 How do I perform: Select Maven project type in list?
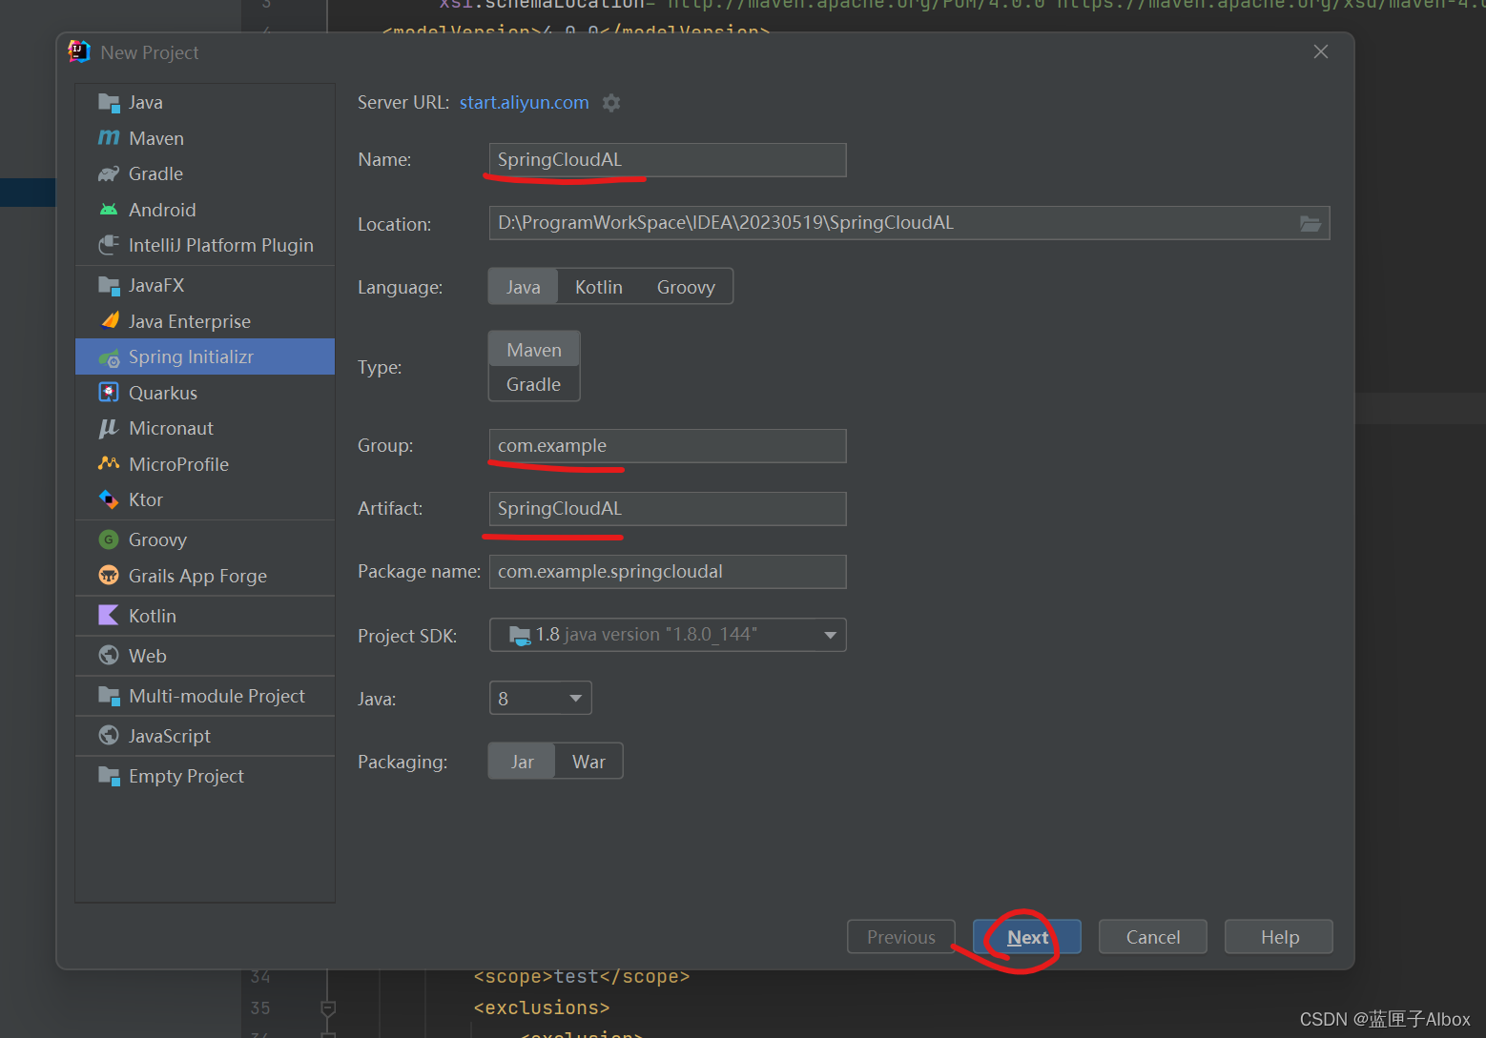(205, 138)
